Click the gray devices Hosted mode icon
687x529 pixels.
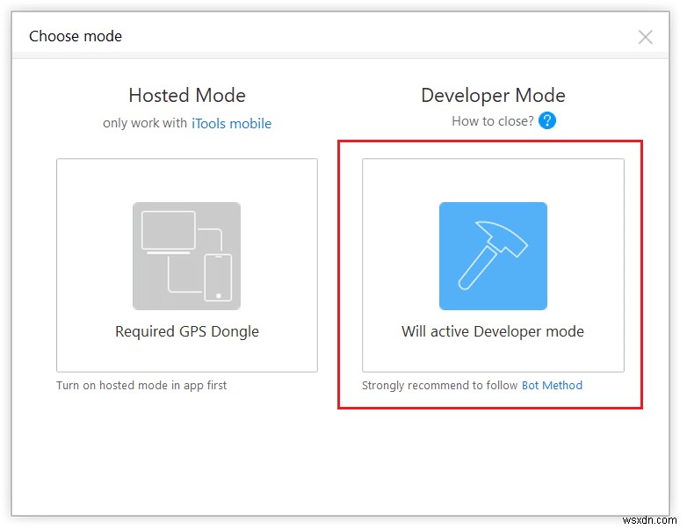coord(186,256)
